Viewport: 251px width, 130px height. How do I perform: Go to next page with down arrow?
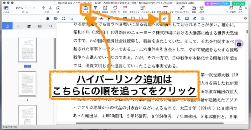[x=51, y=8]
